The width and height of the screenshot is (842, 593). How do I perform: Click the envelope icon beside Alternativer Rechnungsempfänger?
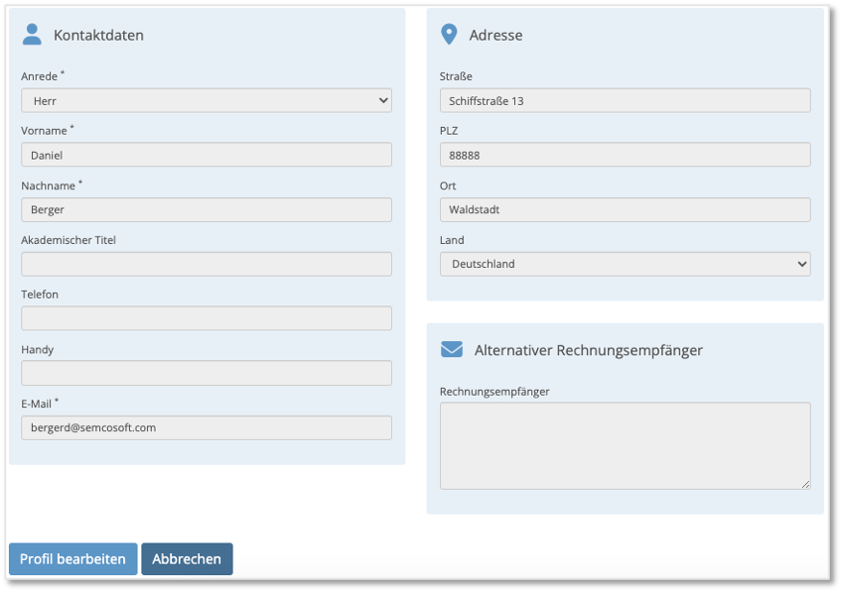click(x=452, y=348)
